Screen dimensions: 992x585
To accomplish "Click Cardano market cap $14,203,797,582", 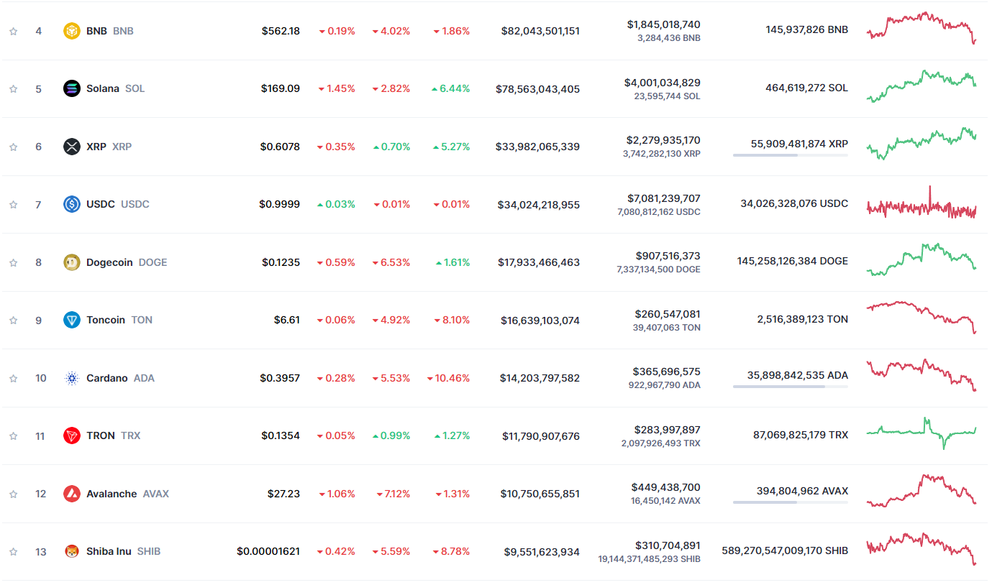I will click(540, 378).
